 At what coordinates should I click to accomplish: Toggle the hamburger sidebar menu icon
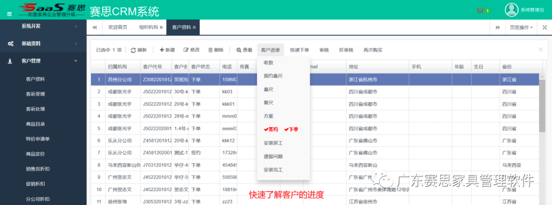click(10, 14)
